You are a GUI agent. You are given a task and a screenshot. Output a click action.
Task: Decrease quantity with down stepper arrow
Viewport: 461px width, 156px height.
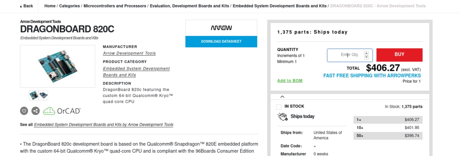[367, 57]
